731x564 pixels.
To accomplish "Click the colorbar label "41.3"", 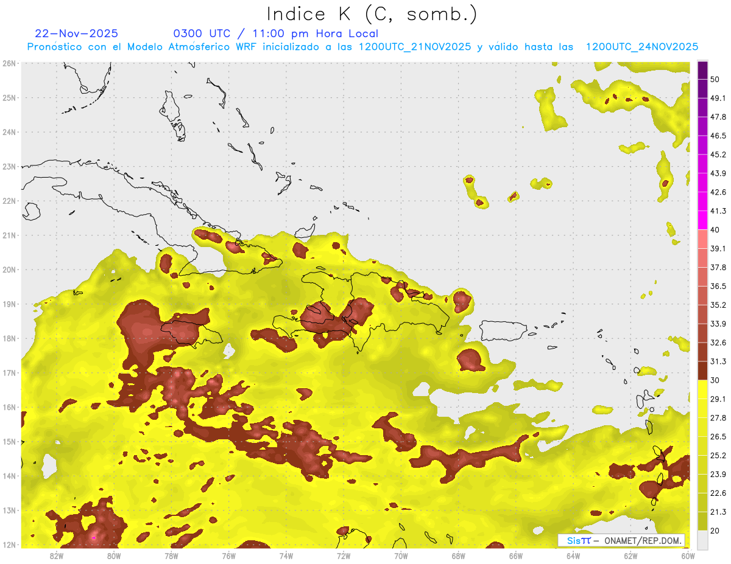I will tap(718, 211).
